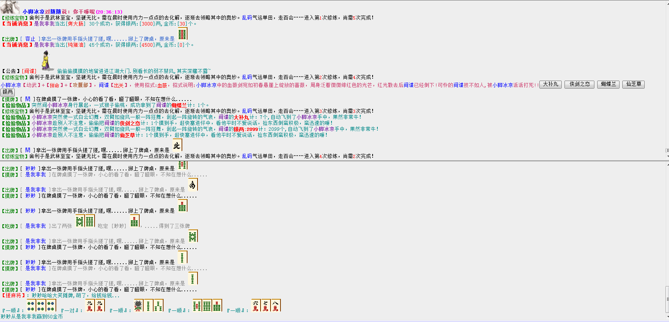Screen dimensions: 669x322
Task: Click the item name 纯猪油
Action: 76,45
